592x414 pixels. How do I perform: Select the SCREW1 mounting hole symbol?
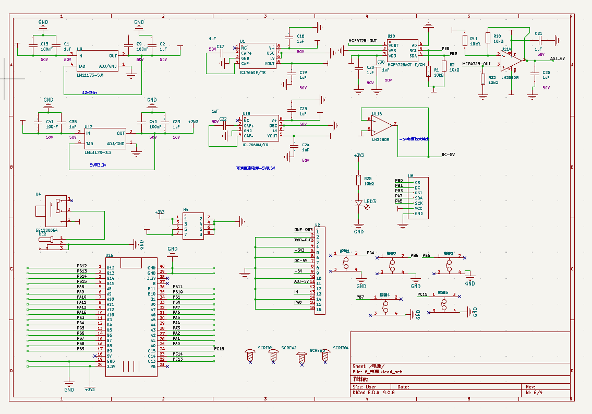click(250, 356)
